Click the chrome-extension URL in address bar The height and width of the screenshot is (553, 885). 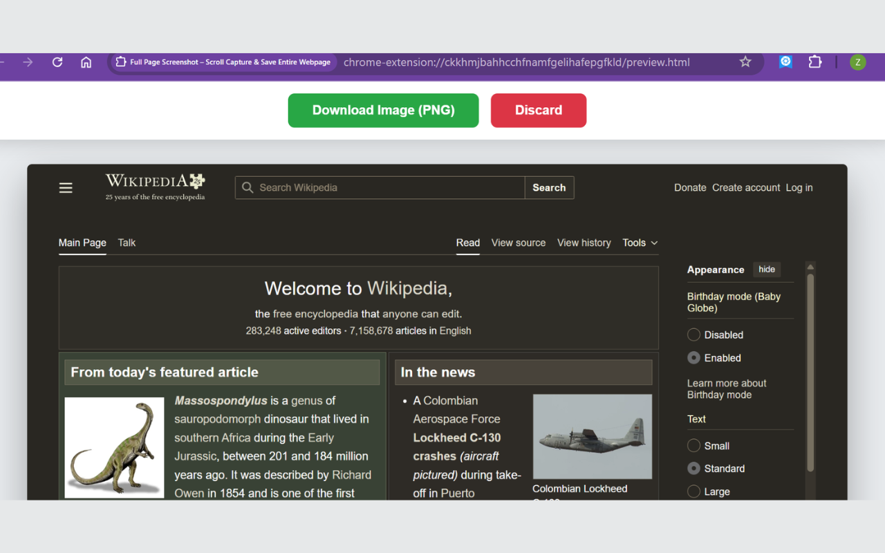coord(516,62)
